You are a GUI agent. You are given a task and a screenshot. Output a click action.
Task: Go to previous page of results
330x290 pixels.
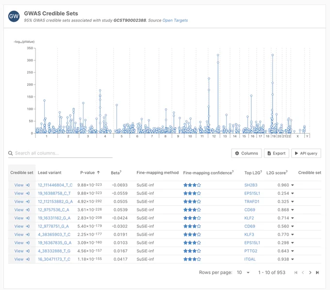303,273
